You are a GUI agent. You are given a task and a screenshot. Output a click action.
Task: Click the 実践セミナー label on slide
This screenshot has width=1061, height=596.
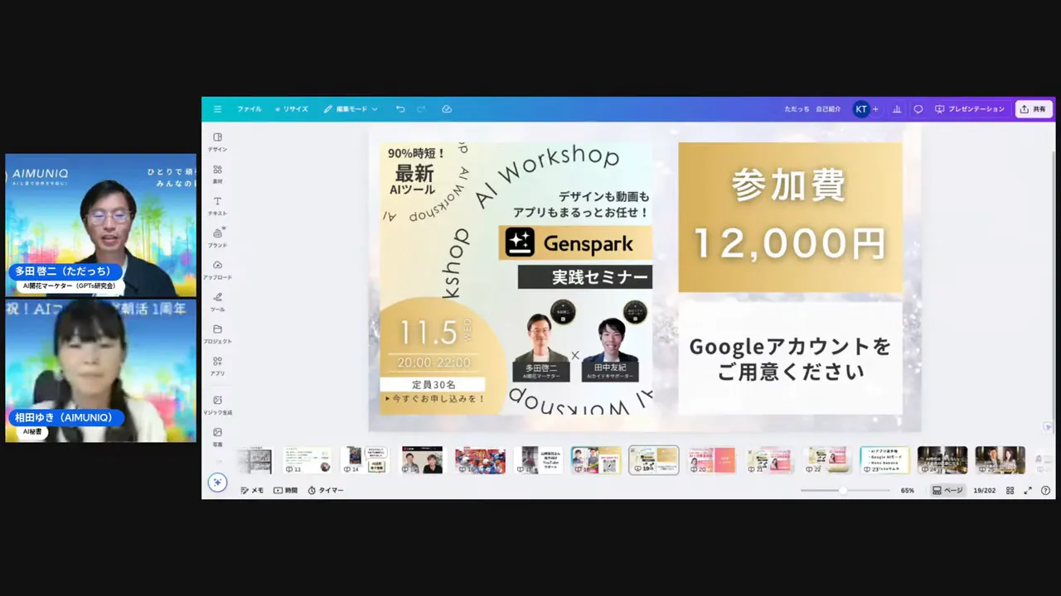pos(585,277)
